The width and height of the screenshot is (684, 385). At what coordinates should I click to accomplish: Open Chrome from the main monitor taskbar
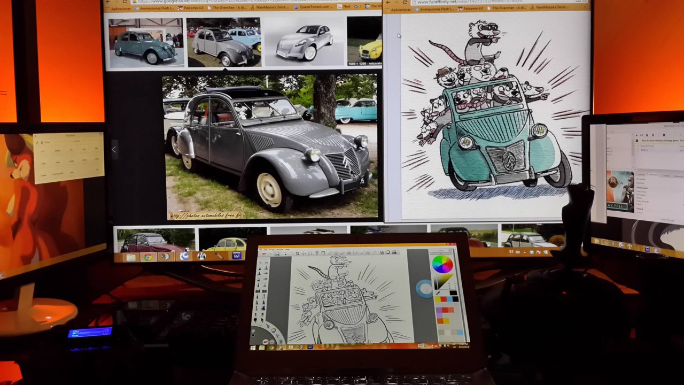(x=148, y=257)
